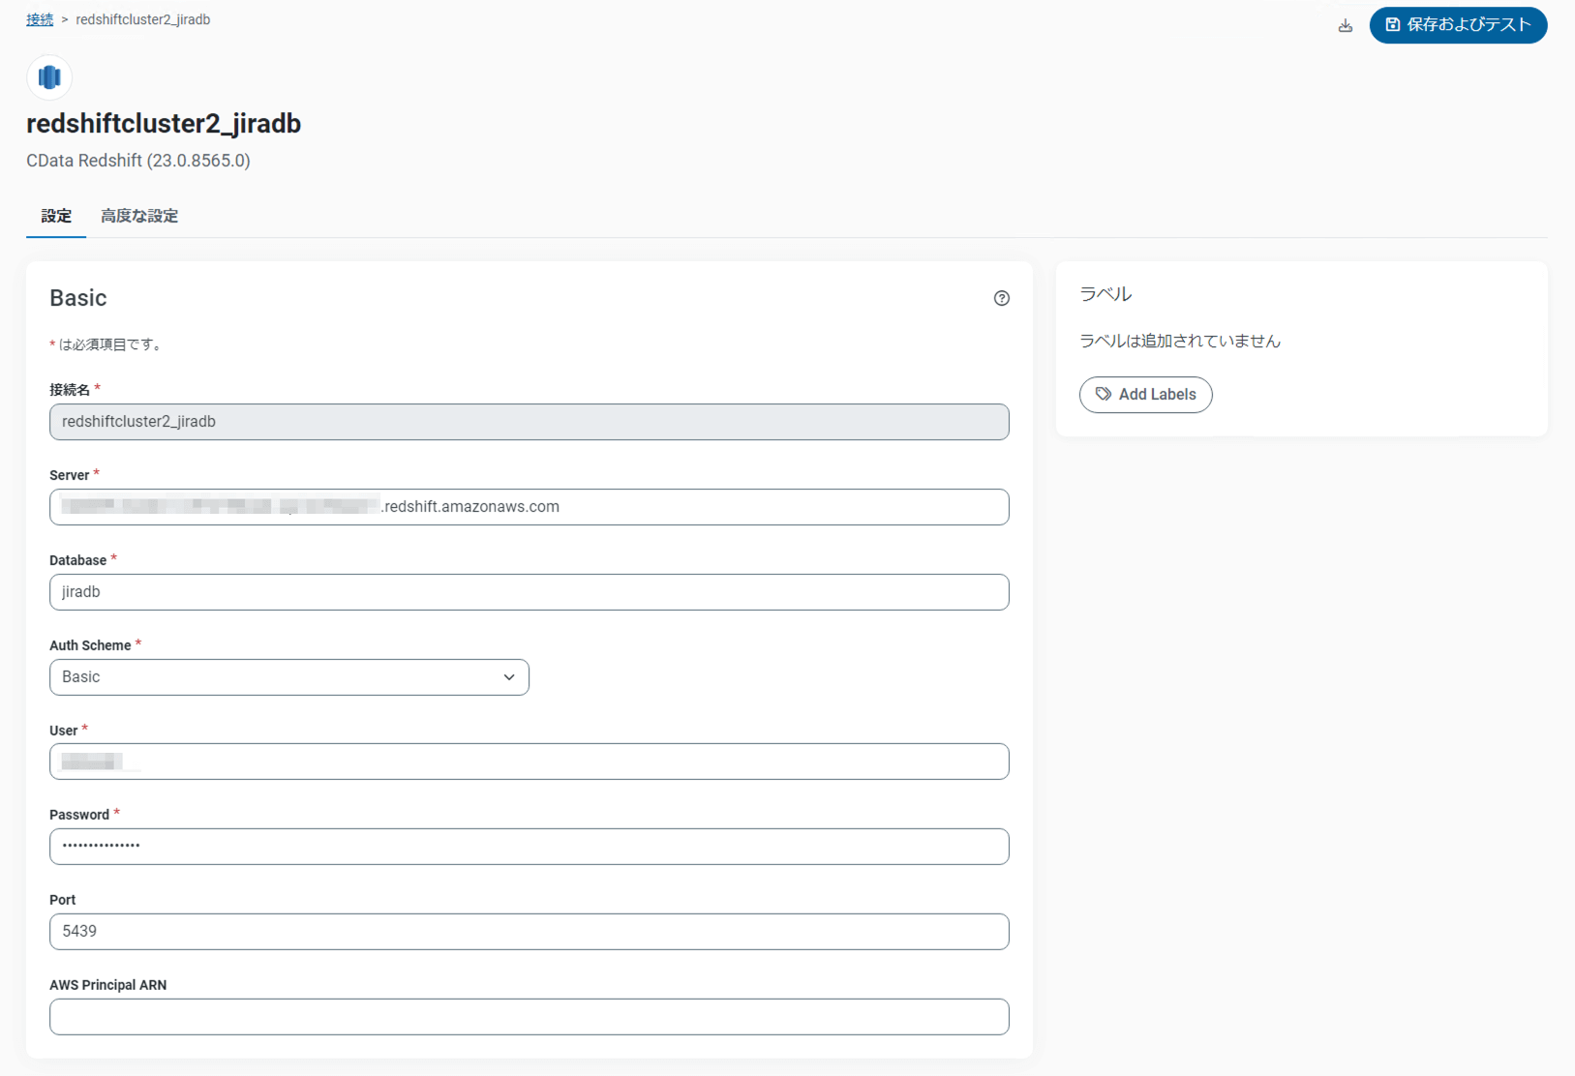The width and height of the screenshot is (1575, 1076).
Task: Click the redshiftcluster2_jiradb page title heading
Action: click(164, 124)
